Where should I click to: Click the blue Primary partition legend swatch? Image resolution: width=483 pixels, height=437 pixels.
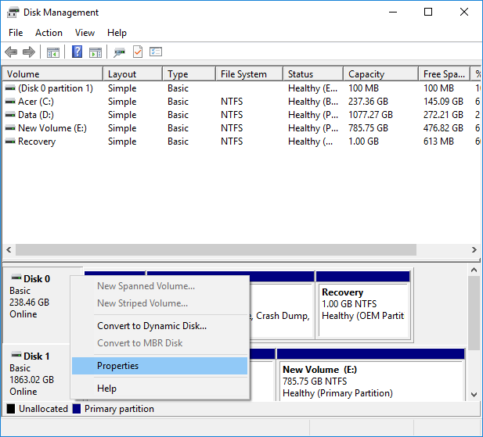click(x=77, y=409)
